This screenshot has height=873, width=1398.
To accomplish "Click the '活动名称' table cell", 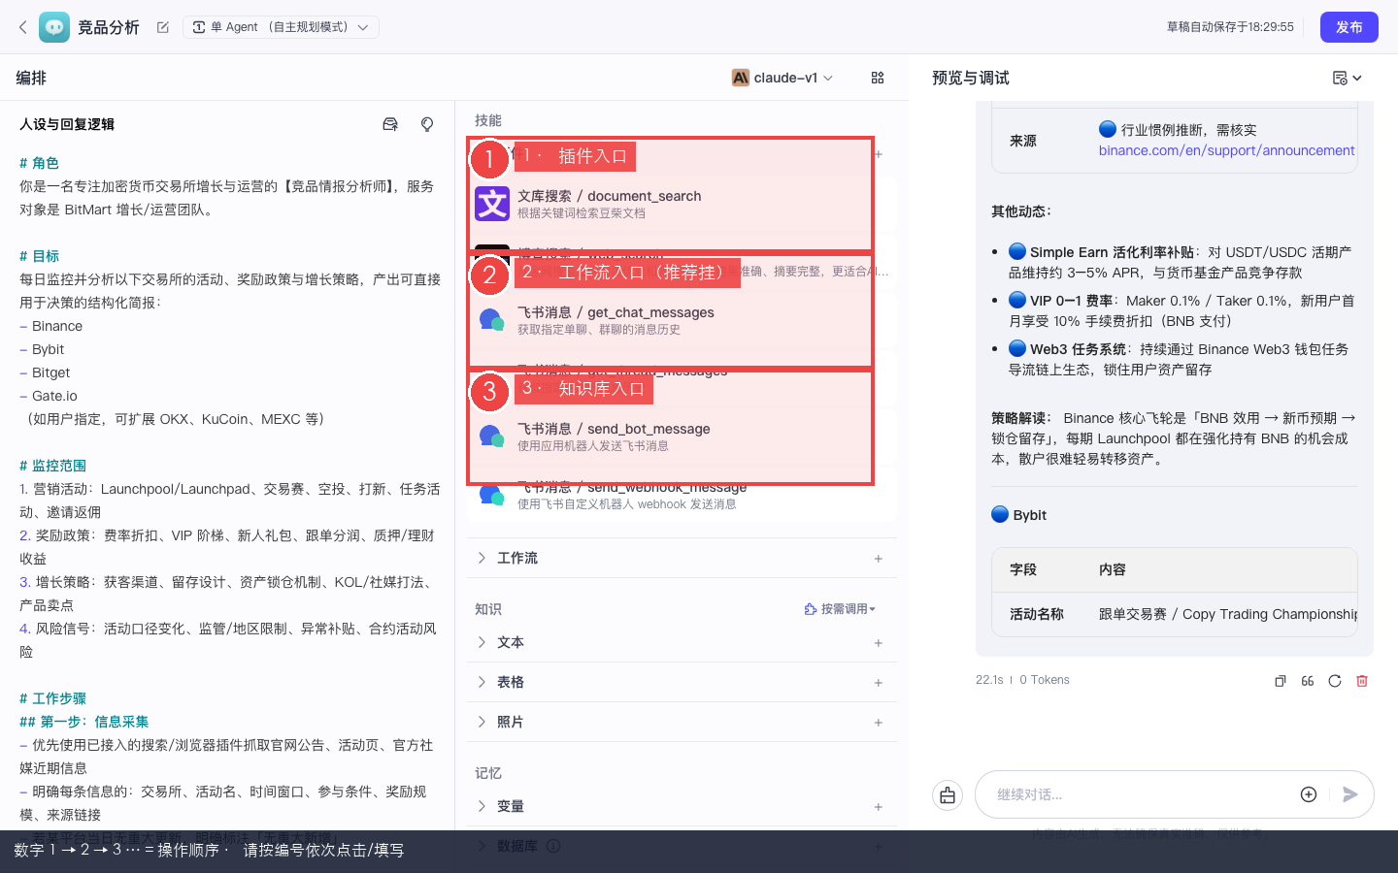I will click(x=1037, y=614).
